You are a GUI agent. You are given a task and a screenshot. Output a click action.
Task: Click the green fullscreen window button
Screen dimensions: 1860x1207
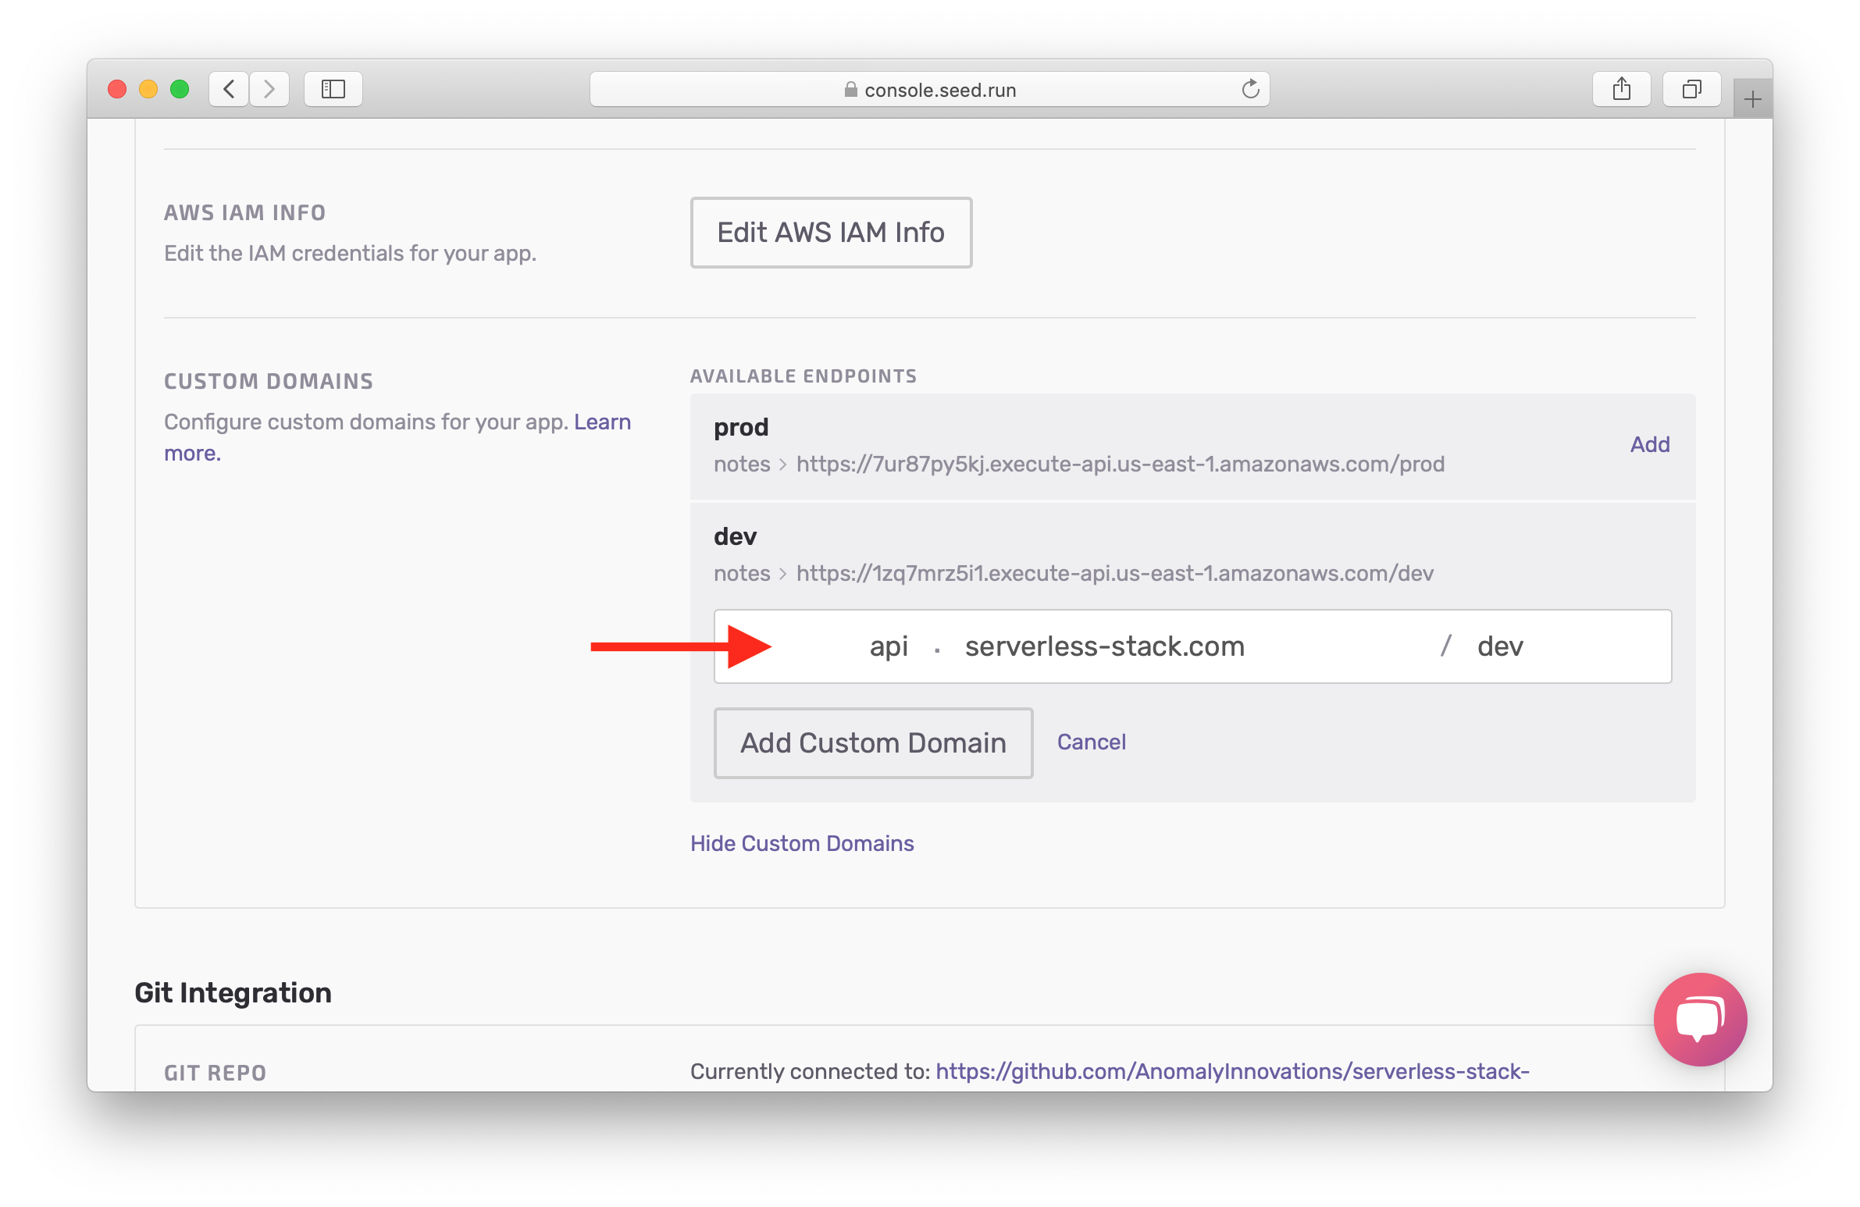coord(180,89)
